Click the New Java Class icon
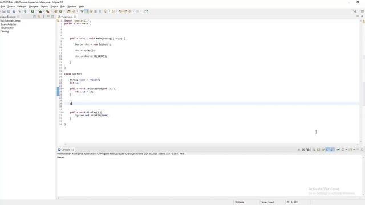This screenshot has width=365, height=205. point(61,11)
